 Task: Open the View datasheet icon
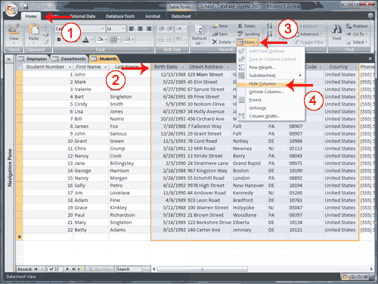click(14, 29)
